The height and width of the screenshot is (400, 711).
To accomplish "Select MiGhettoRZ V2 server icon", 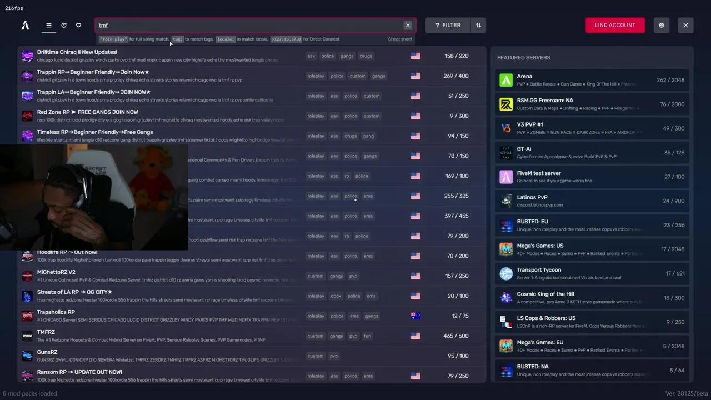I will (x=27, y=276).
